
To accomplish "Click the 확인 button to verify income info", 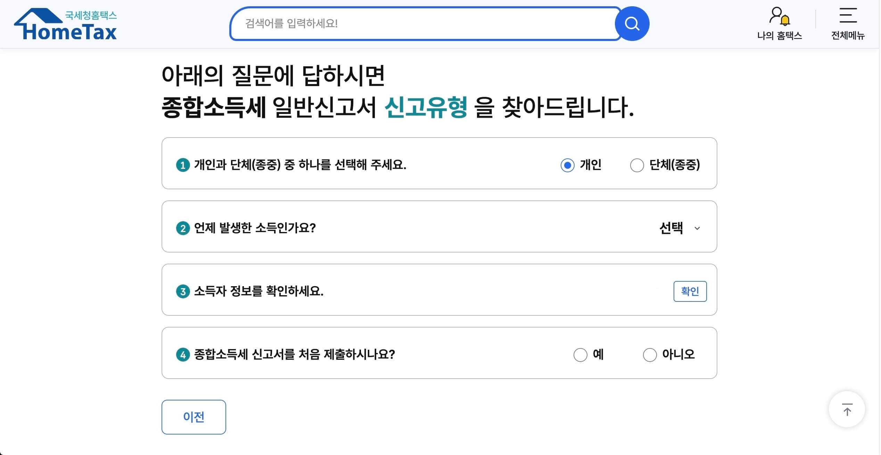I will [690, 291].
